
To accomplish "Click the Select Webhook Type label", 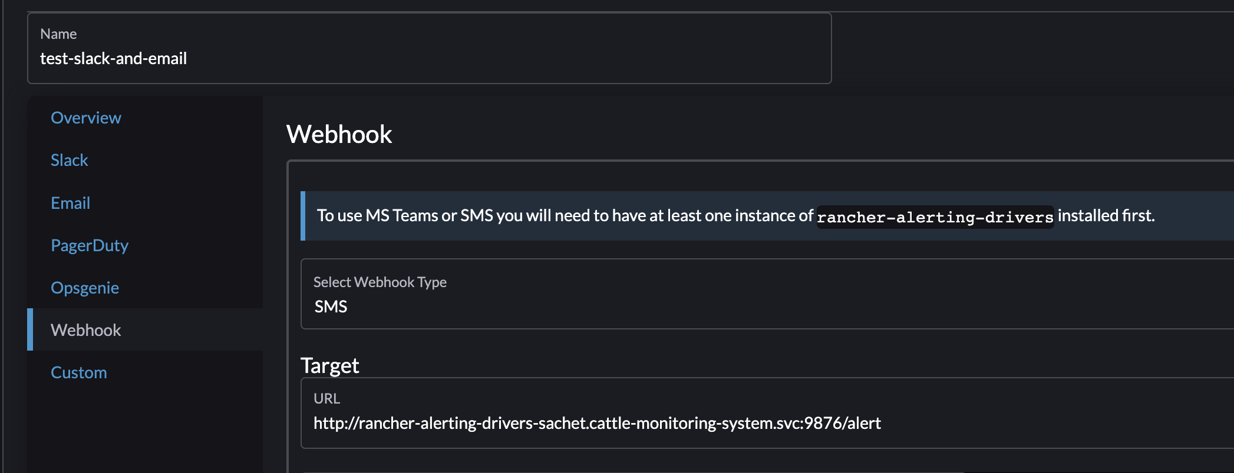I will [x=380, y=282].
